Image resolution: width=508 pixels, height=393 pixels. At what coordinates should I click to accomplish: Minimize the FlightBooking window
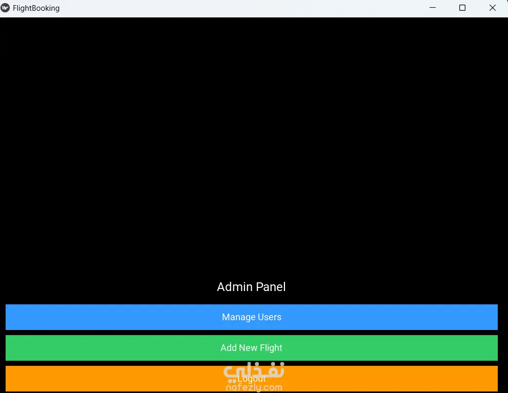tap(433, 8)
